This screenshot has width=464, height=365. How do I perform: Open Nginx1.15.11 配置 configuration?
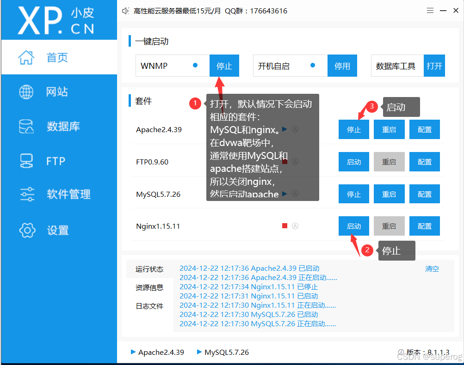coord(425,226)
